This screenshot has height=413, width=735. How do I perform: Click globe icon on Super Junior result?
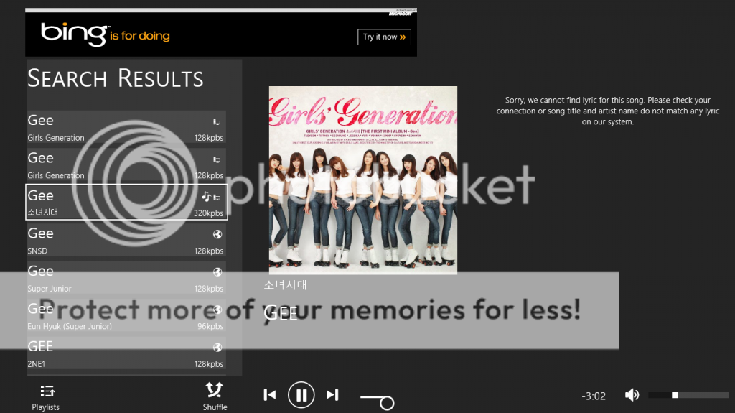[217, 272]
